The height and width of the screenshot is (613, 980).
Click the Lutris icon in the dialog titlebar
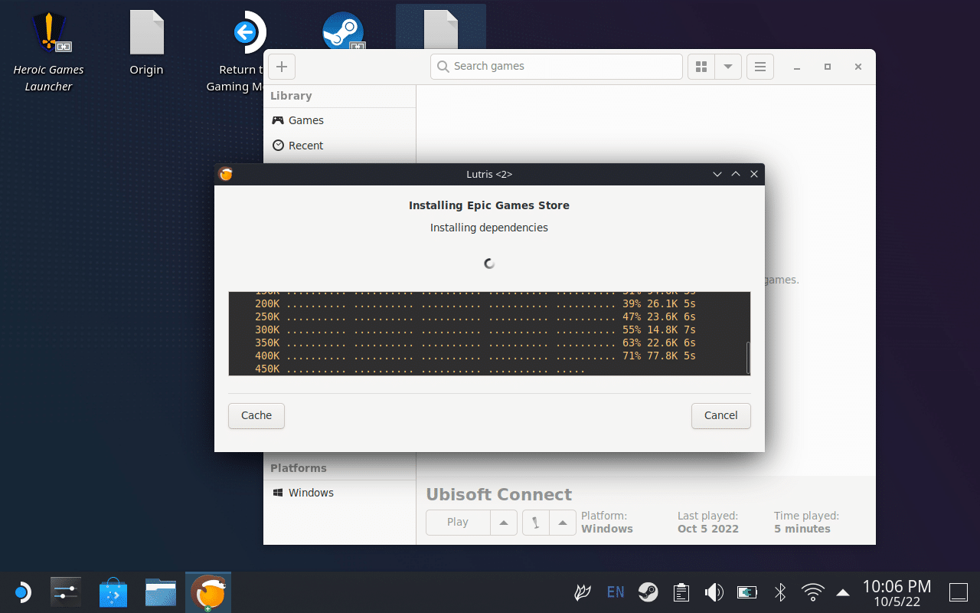coord(225,174)
